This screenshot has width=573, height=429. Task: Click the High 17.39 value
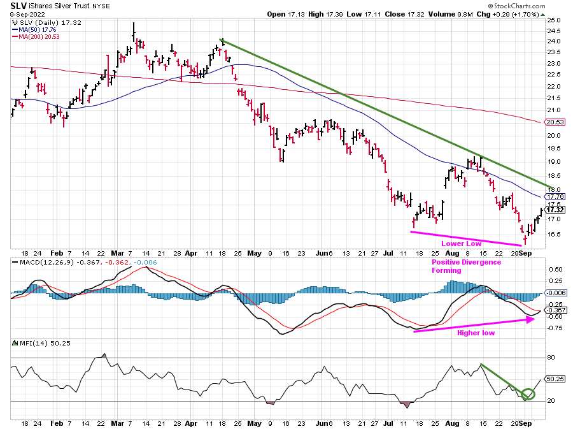325,14
